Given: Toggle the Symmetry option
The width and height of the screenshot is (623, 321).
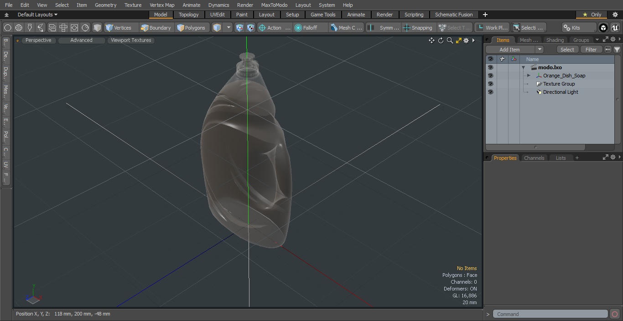Looking at the screenshot, I should 383,28.
